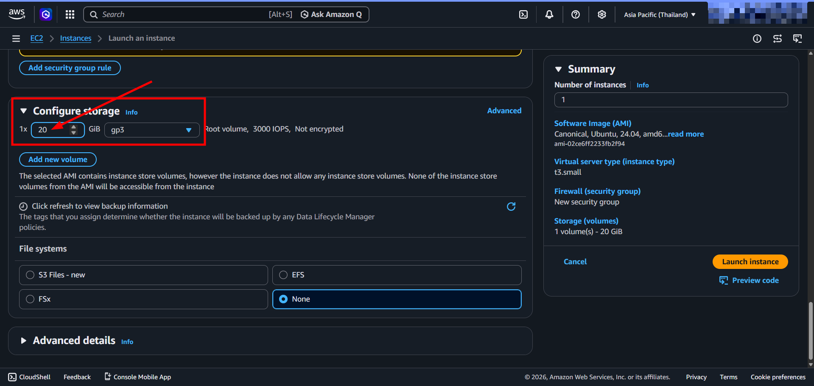
Task: Click the Number of instances input field
Action: [671, 100]
